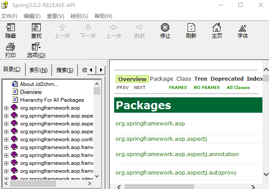The width and height of the screenshot is (269, 189).
Task: Open the 转到(G) menu
Action: [x=79, y=16]
